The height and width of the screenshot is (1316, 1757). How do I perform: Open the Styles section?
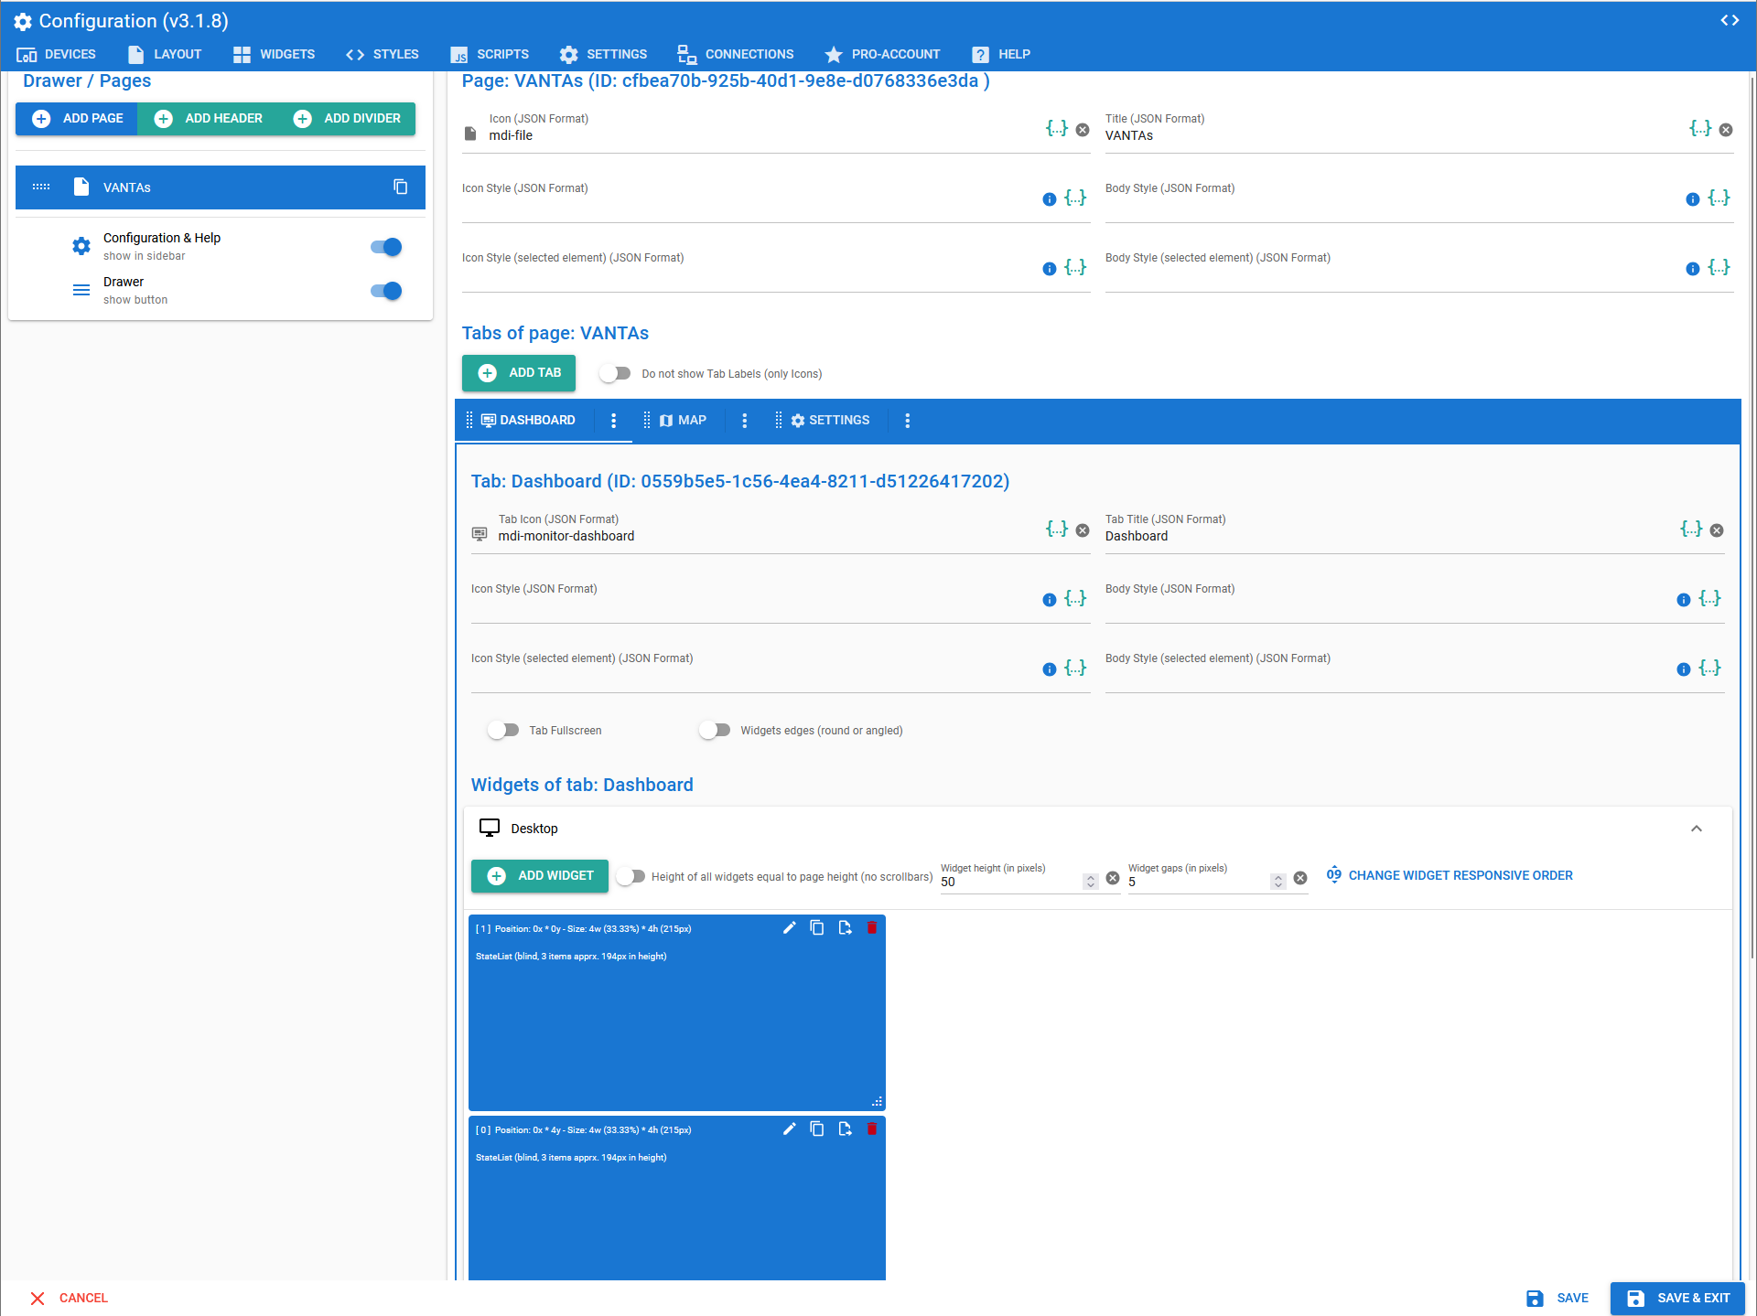coord(383,54)
